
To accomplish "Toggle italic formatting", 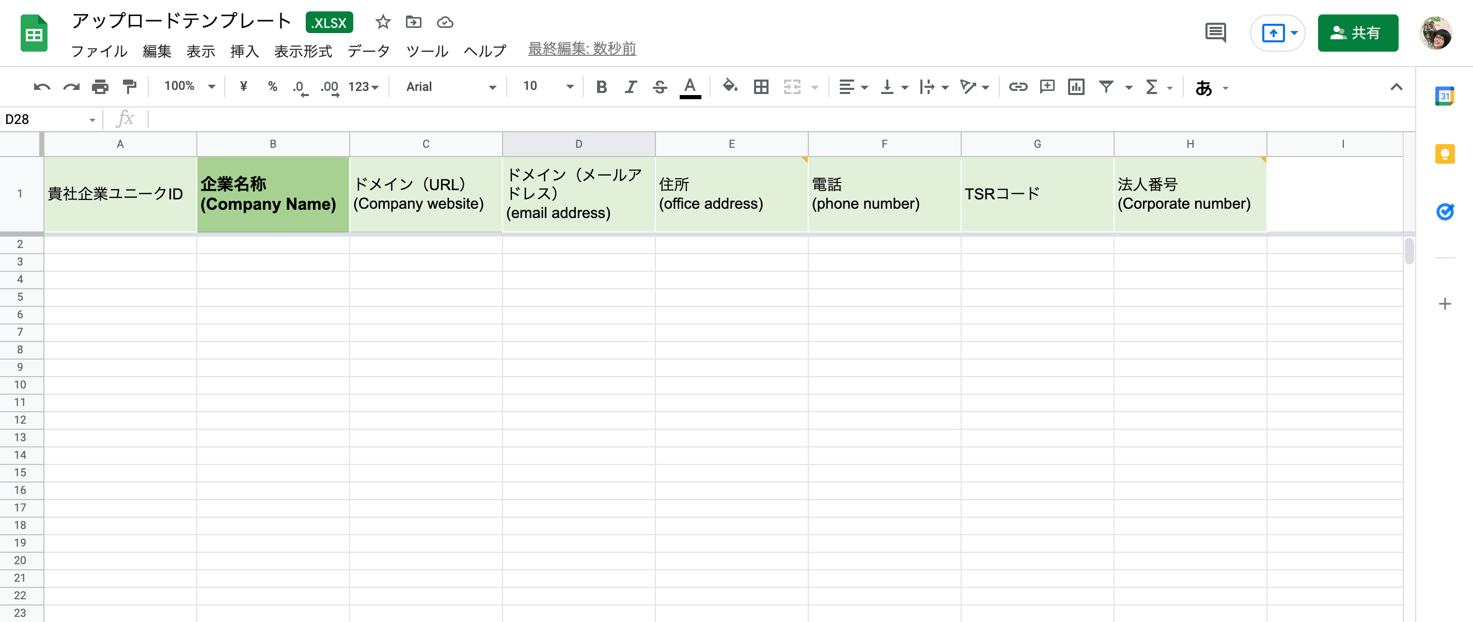I will click(x=630, y=87).
